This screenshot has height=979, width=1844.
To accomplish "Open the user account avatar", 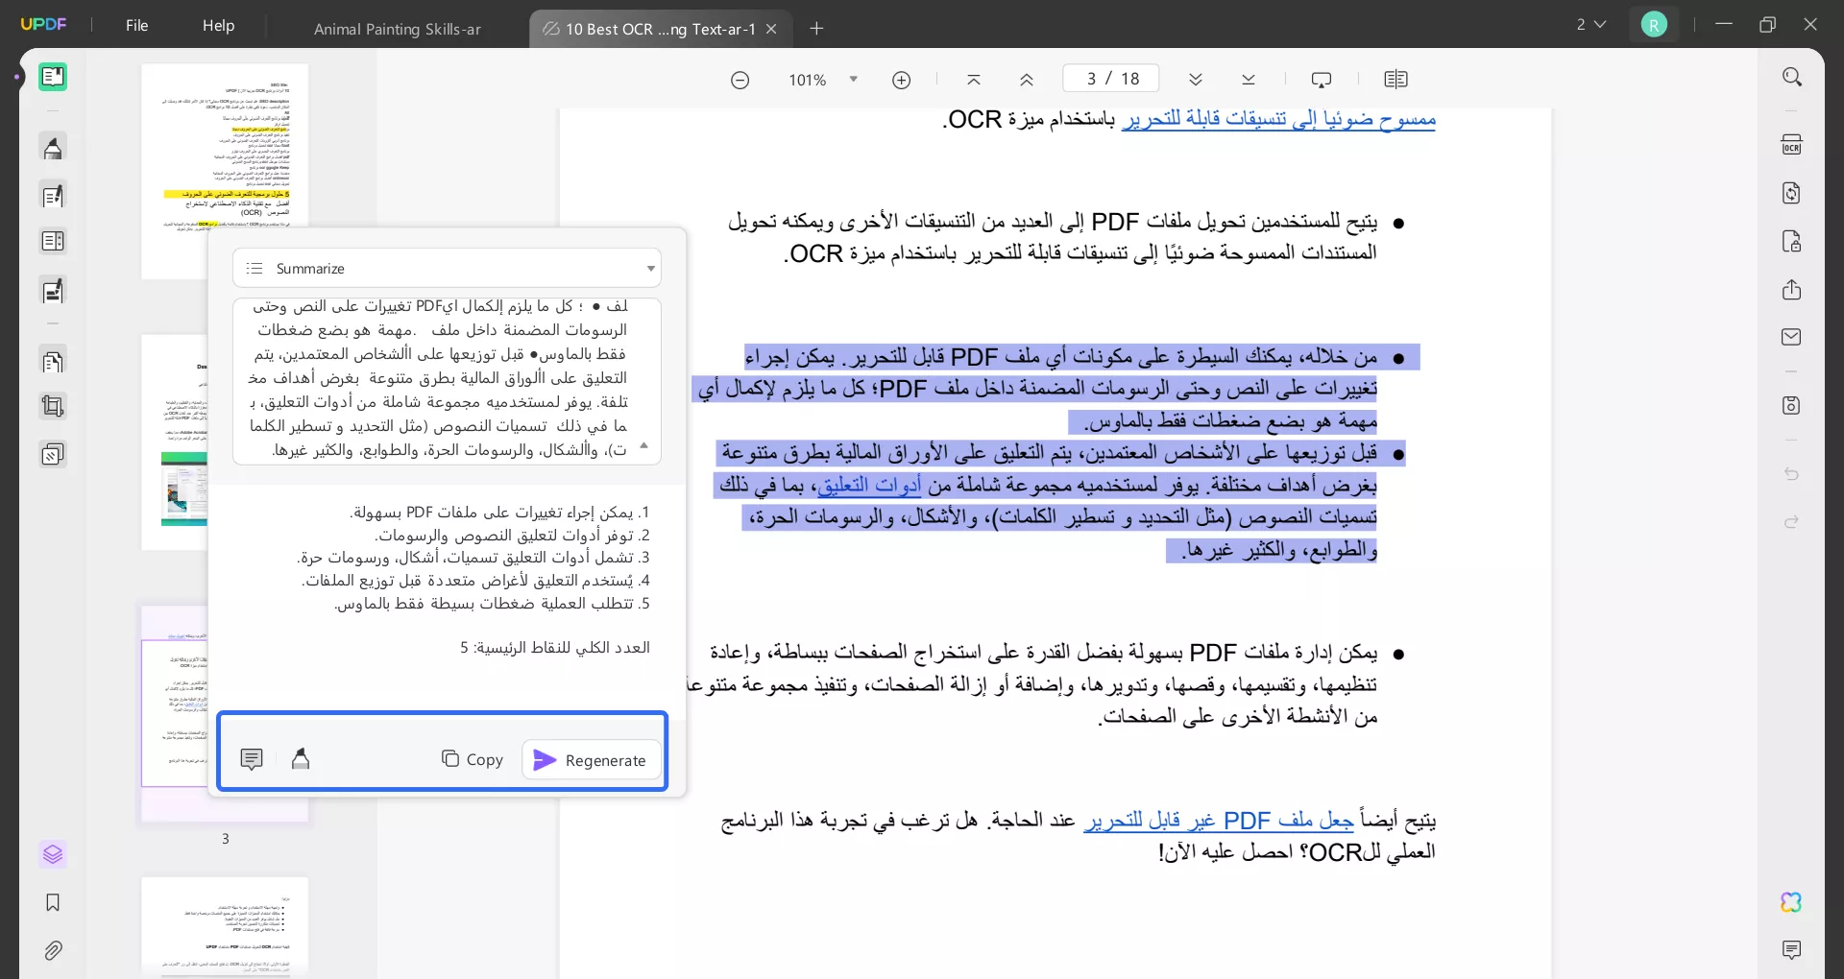I will click(x=1654, y=25).
